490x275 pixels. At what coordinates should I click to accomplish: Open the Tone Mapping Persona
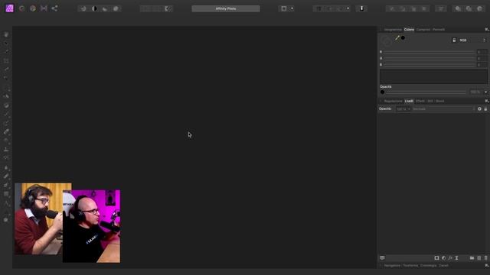click(x=44, y=8)
